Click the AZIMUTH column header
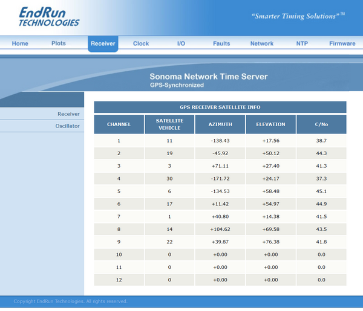This screenshot has width=363, height=311. pos(220,124)
